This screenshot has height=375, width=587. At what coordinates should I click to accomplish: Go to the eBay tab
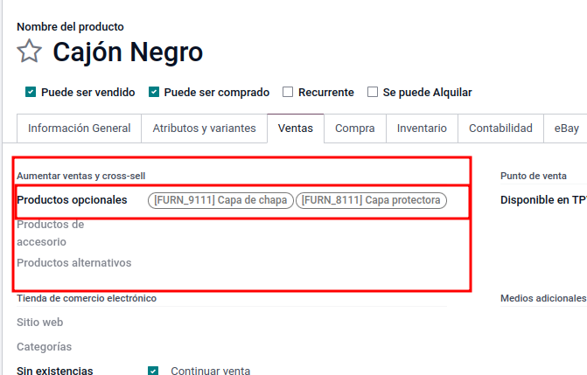[x=566, y=128]
